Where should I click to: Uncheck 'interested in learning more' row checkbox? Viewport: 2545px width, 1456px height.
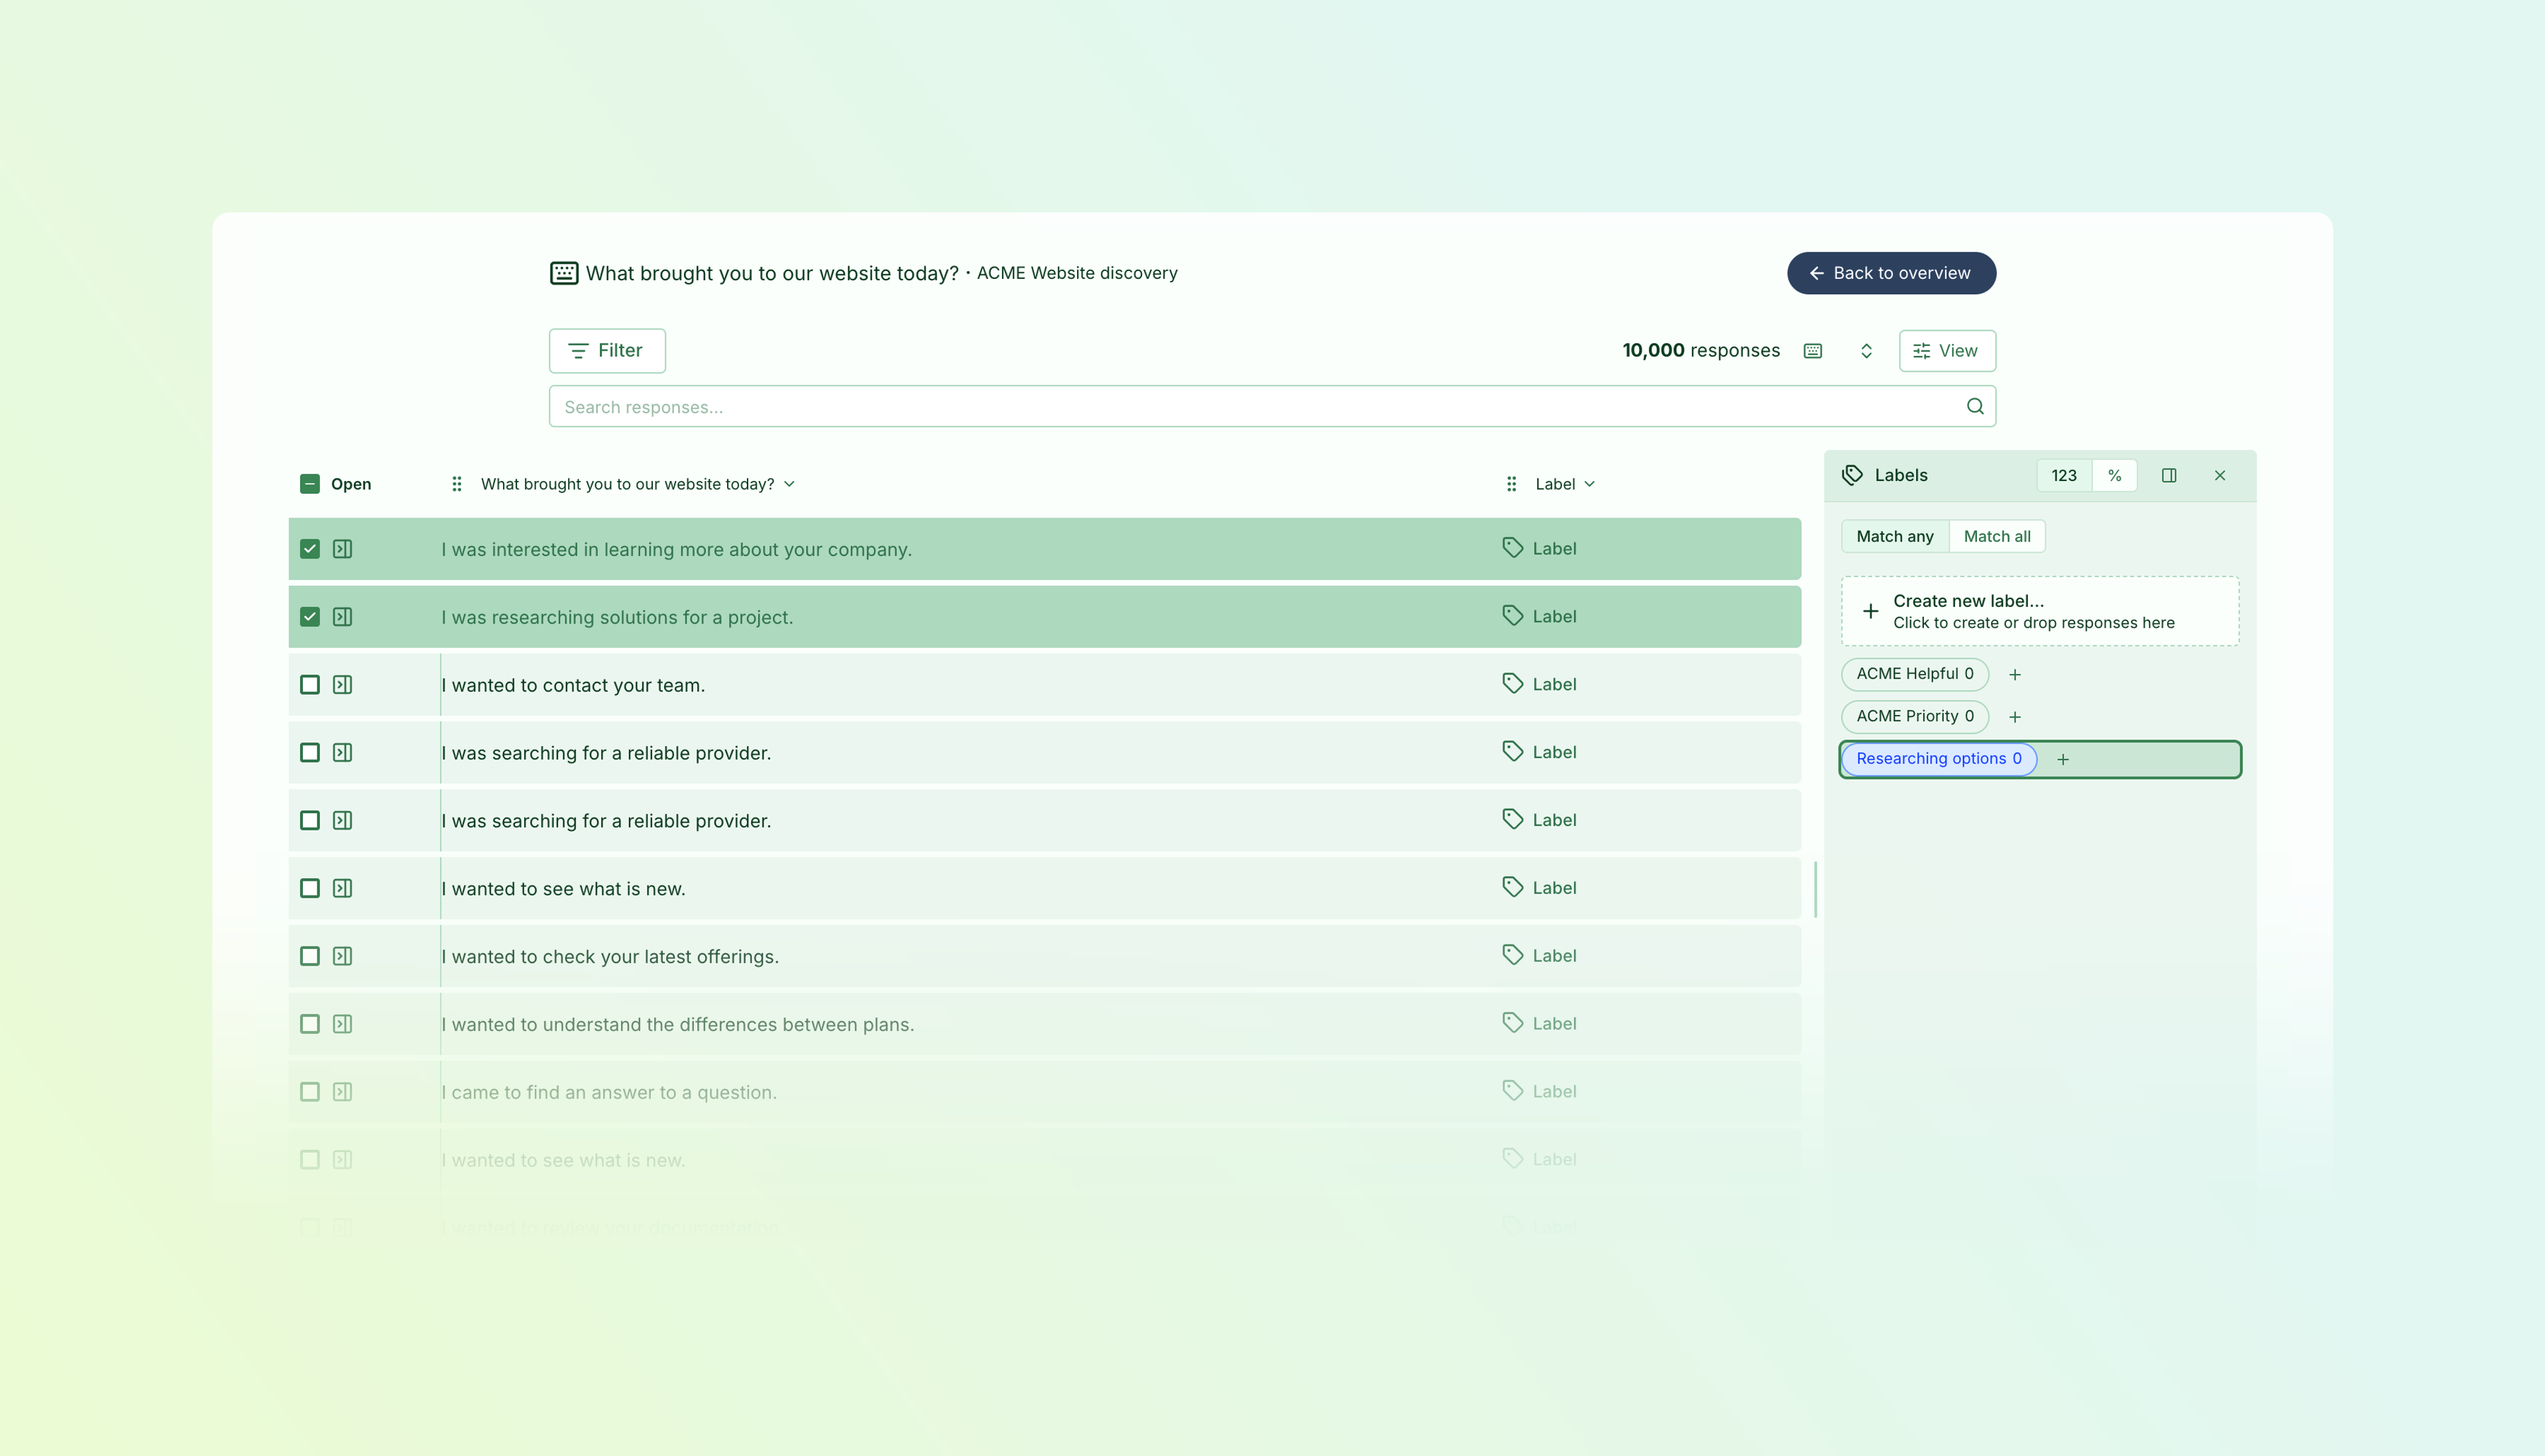310,549
